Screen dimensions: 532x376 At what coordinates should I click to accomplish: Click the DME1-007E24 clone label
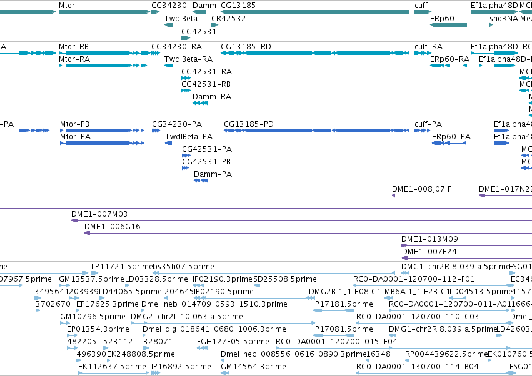click(429, 252)
